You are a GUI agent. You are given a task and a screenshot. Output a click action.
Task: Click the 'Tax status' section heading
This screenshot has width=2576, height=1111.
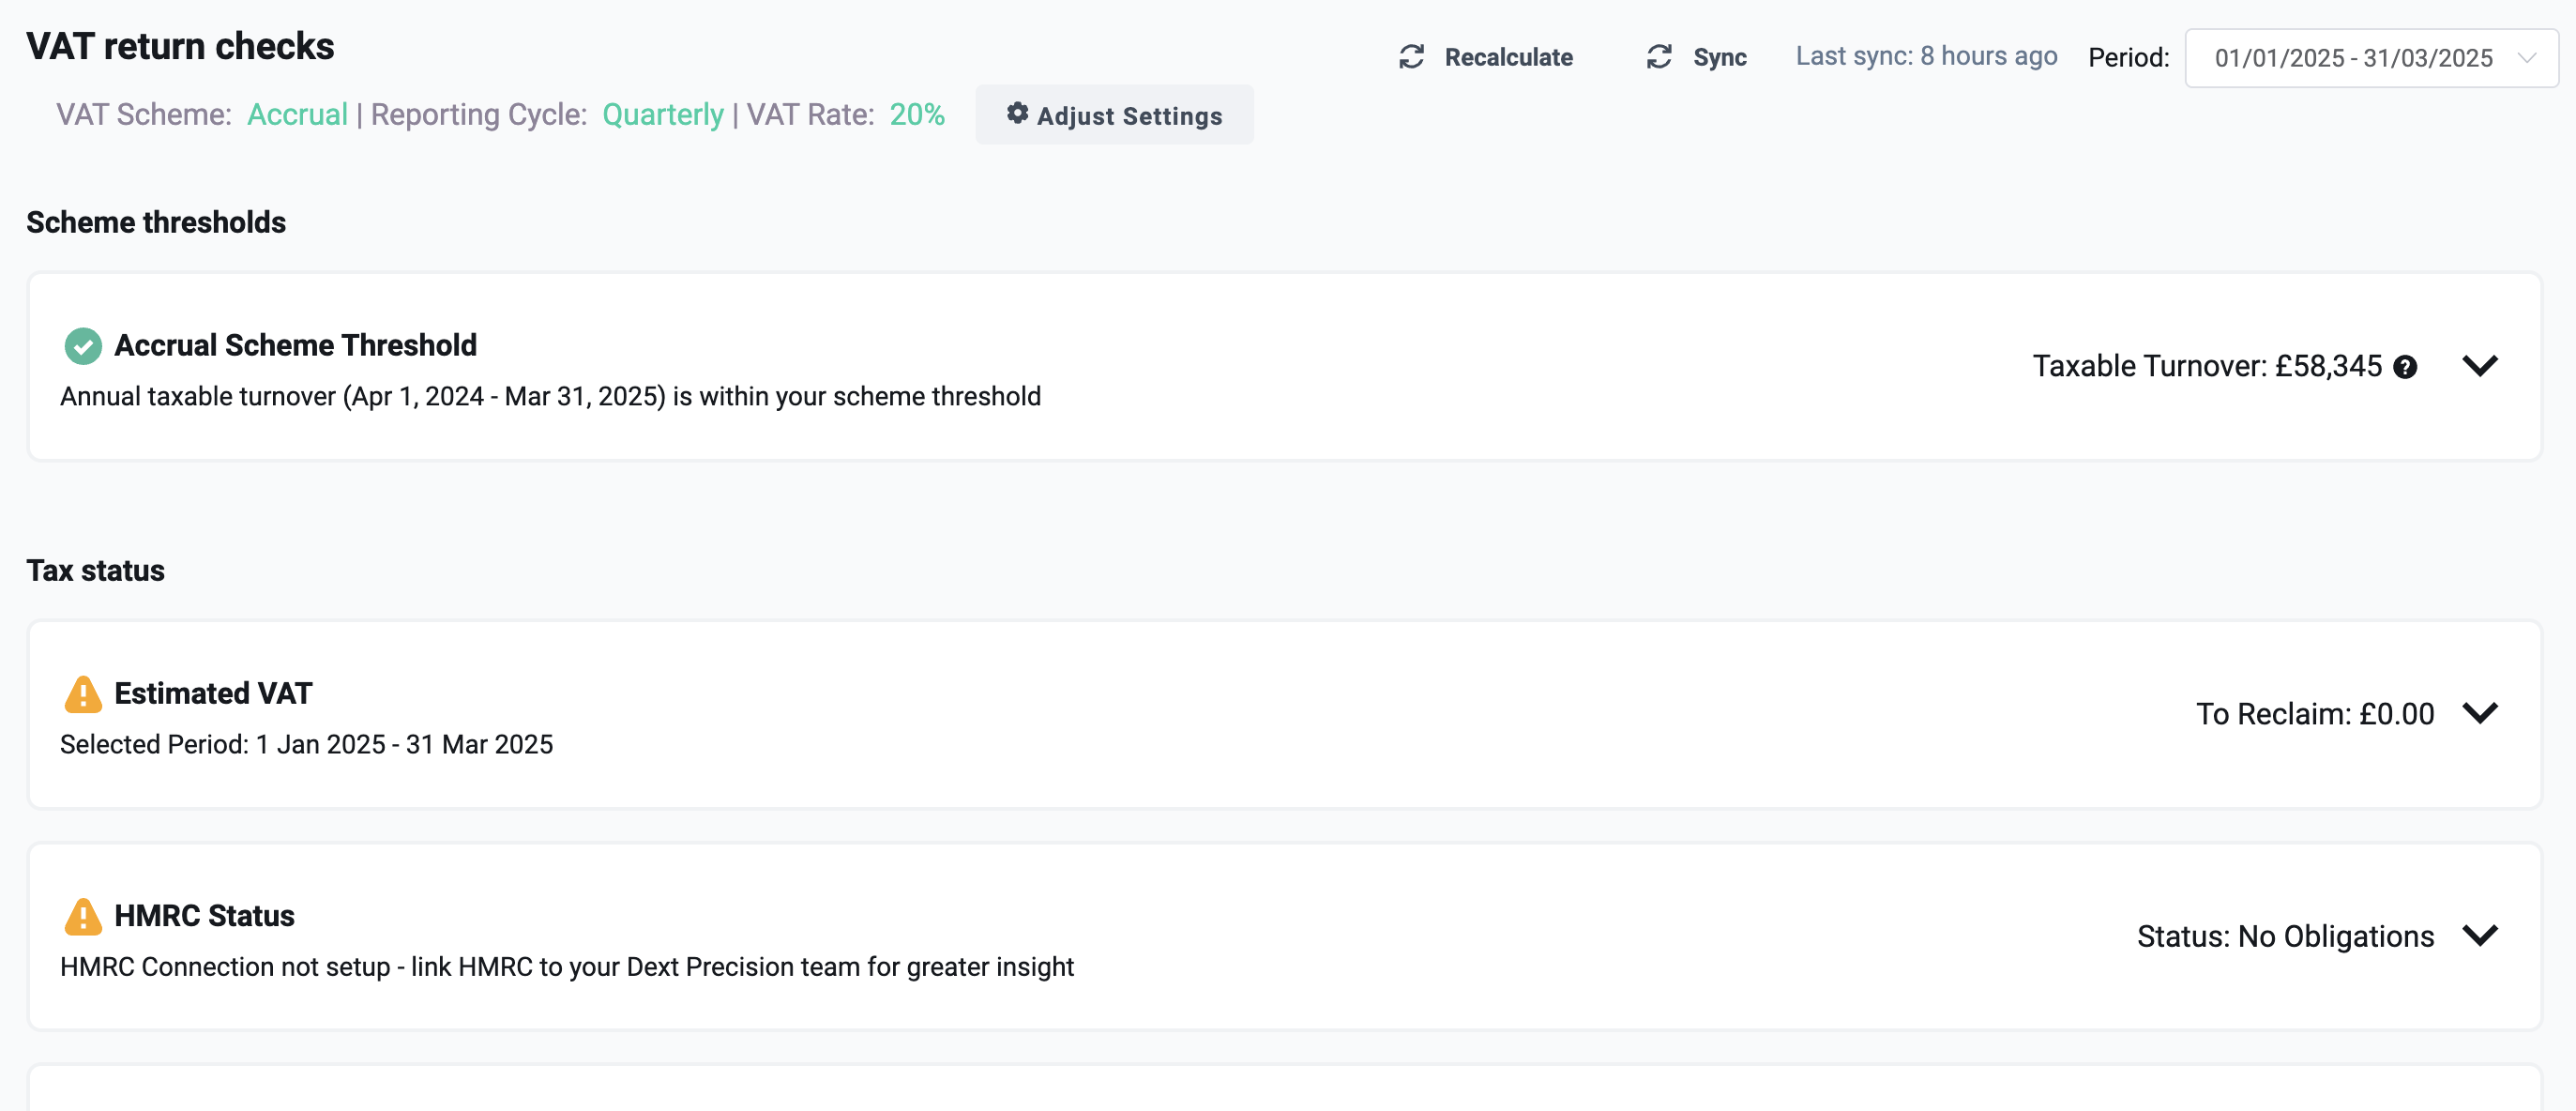click(x=95, y=570)
